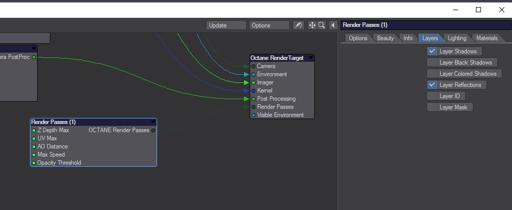This screenshot has width=512, height=210.
Task: Click the Camera input connector
Action: 253,66
